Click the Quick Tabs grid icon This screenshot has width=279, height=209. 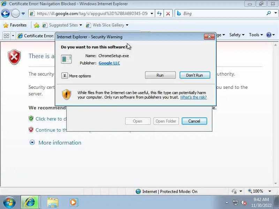[7, 36]
